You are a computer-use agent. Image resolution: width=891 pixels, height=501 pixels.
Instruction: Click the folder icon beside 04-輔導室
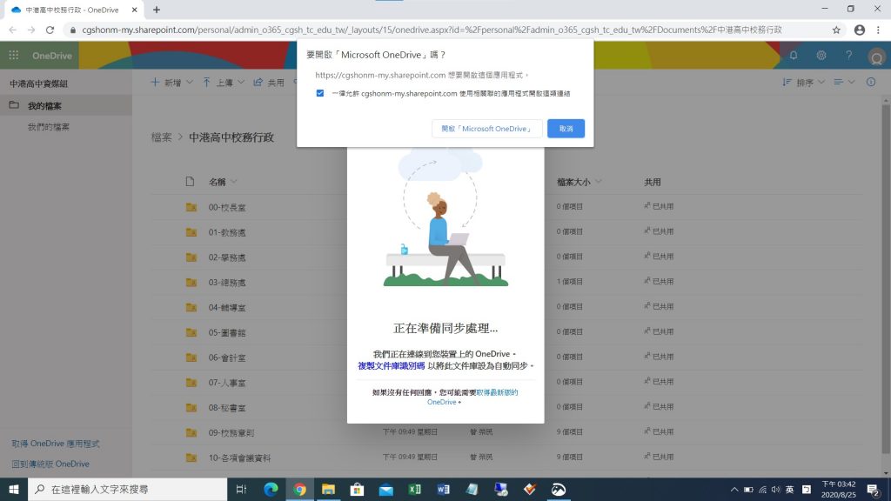pos(191,307)
